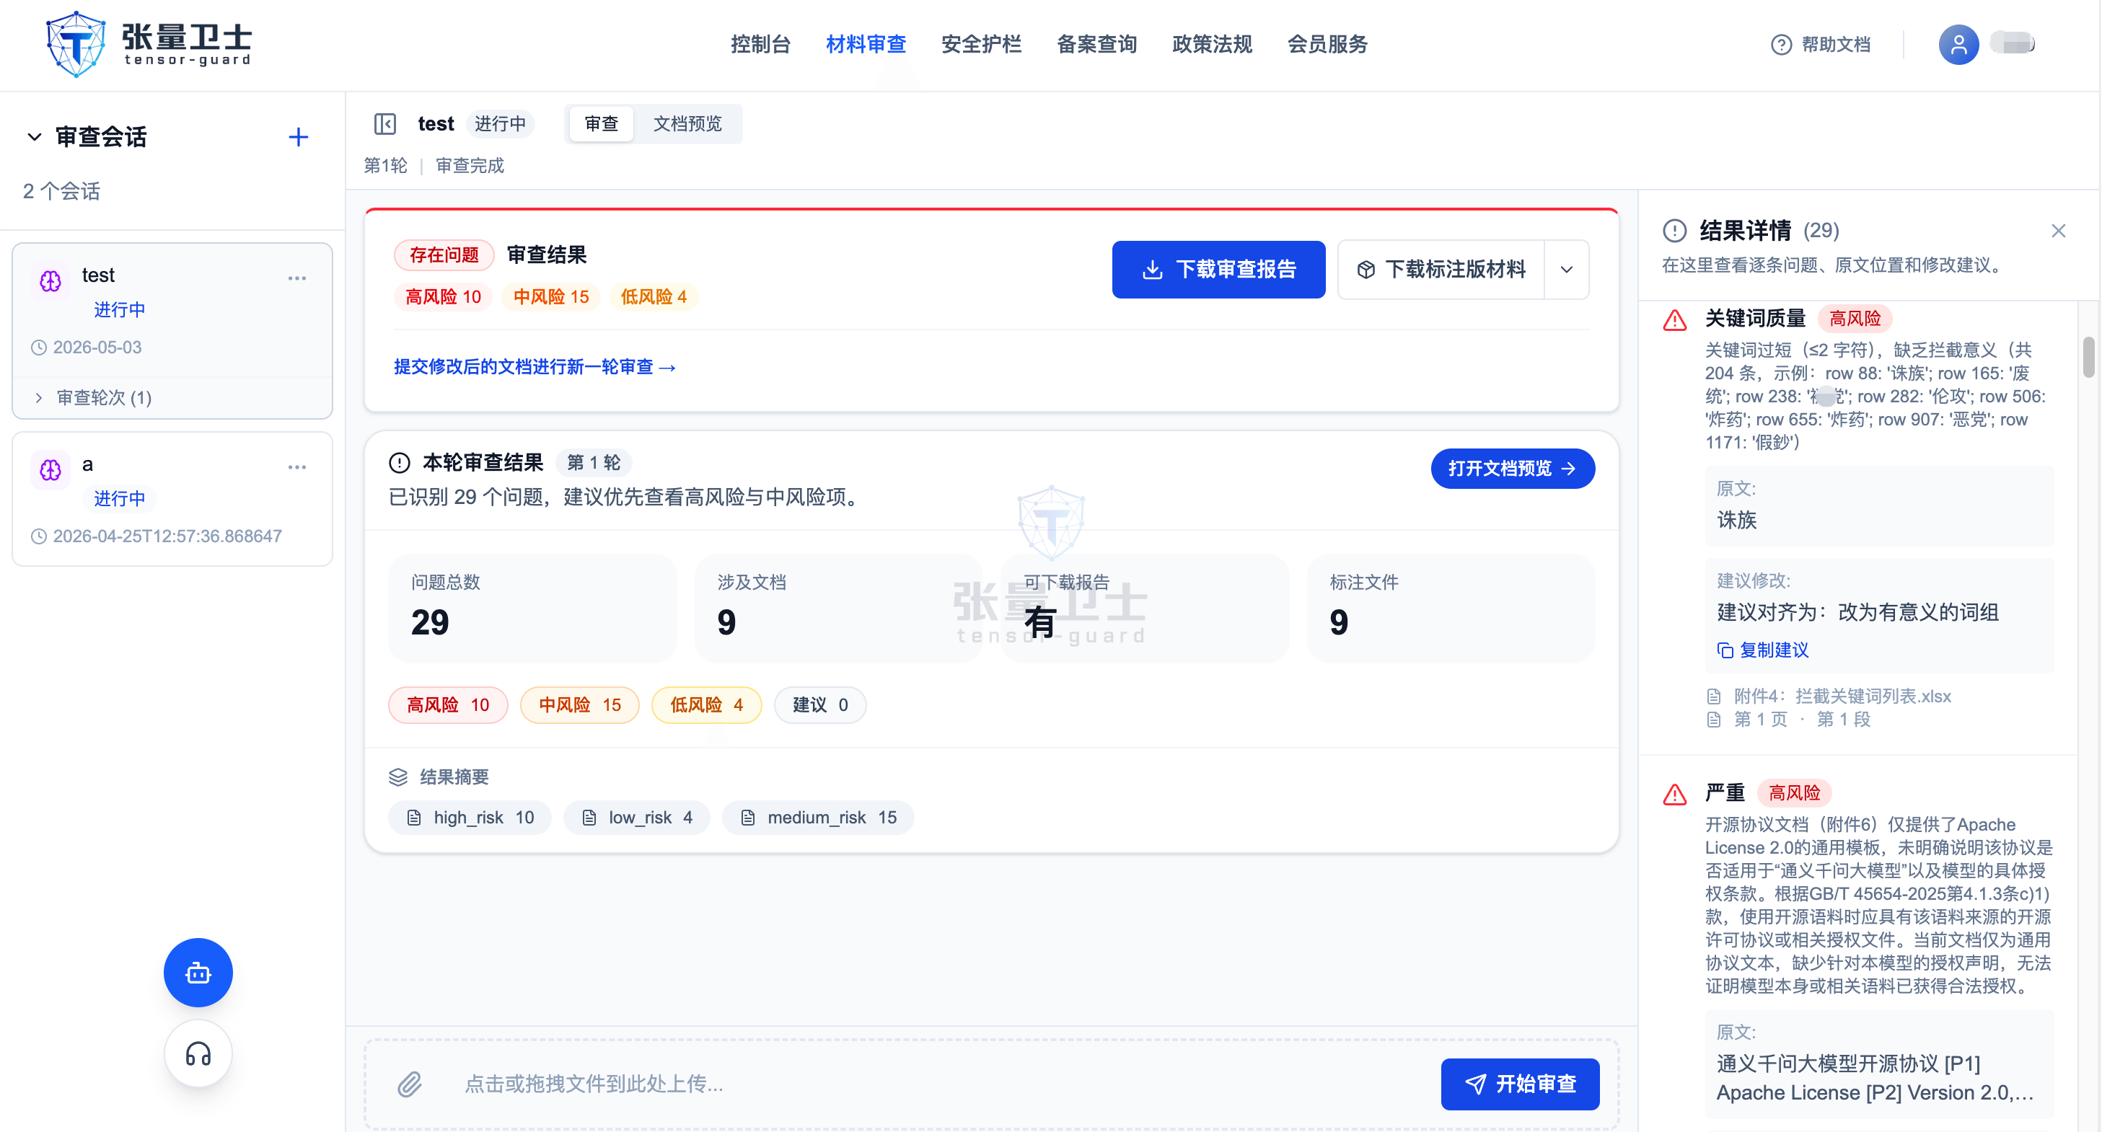Open more options for session a
Screen dimensions: 2102x1132
tap(297, 467)
